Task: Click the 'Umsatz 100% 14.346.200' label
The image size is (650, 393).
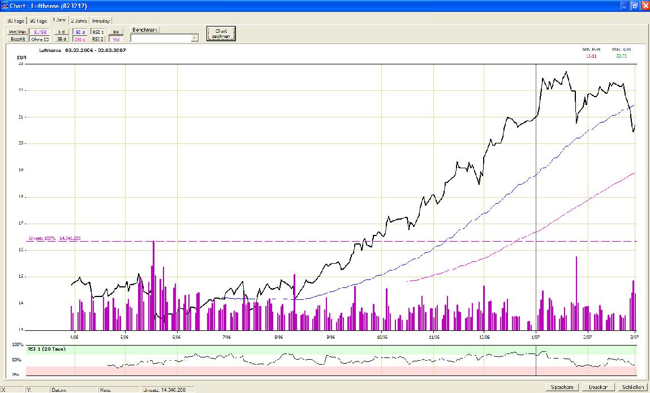Action: pyautogui.click(x=55, y=238)
